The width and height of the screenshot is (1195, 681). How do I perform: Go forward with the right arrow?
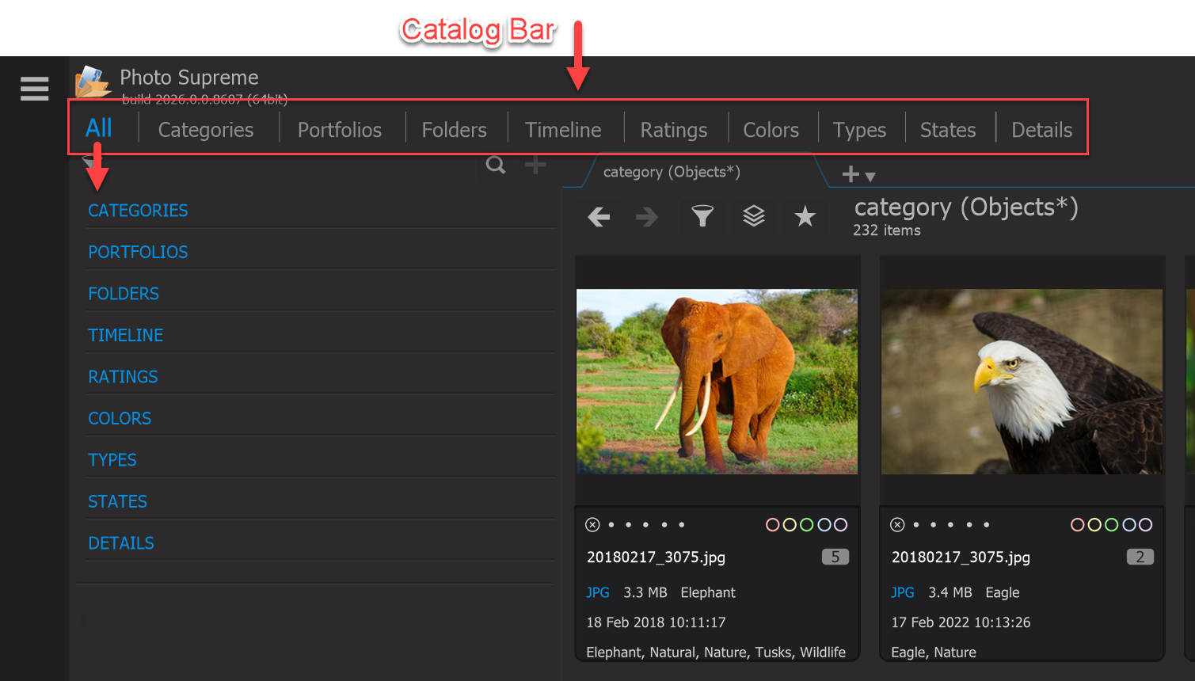coord(647,217)
